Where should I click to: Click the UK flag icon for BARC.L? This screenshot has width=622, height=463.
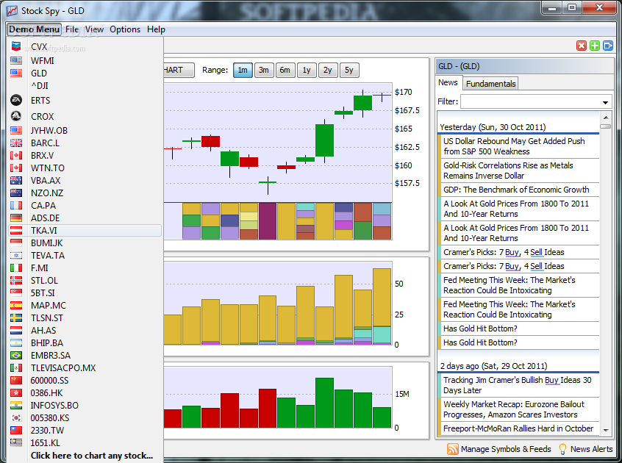click(16, 143)
